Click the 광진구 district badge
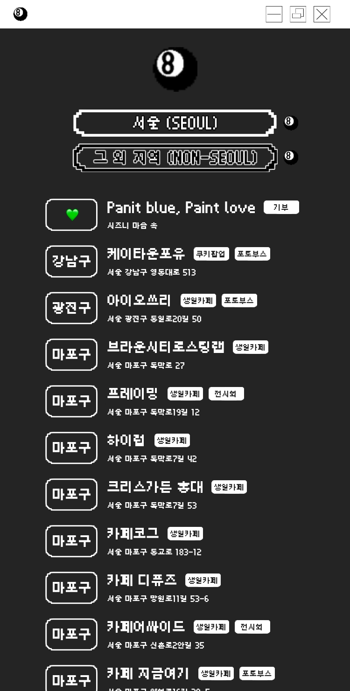This screenshot has height=691, width=350. [71, 308]
